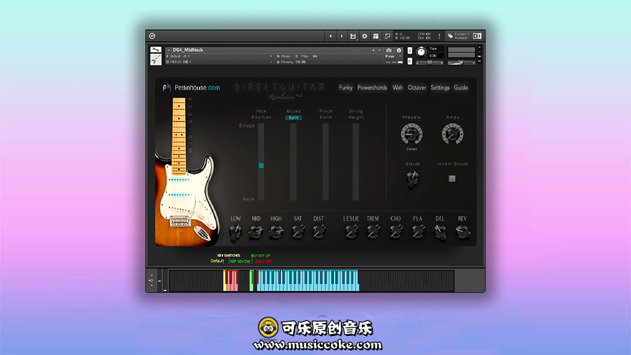Go to the previous preset arrow in the header
631x355 pixels.
(x=330, y=36)
